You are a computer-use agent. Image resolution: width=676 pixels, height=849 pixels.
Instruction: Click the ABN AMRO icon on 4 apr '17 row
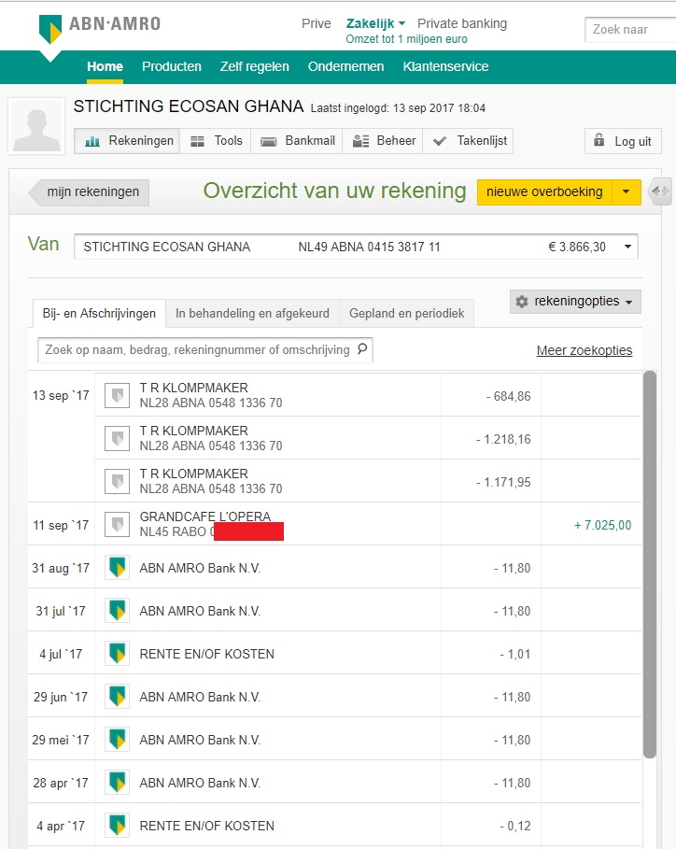(x=117, y=825)
